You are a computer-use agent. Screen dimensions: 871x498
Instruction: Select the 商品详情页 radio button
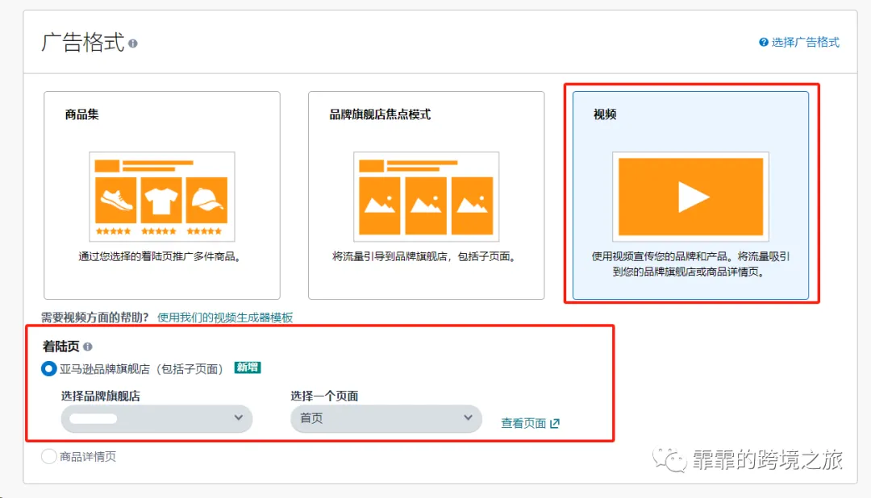pos(49,456)
